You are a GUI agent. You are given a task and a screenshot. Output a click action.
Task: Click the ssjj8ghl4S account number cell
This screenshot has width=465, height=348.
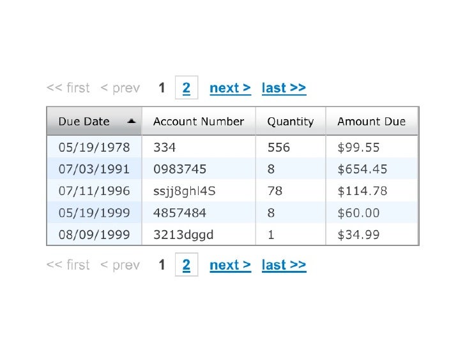point(185,191)
